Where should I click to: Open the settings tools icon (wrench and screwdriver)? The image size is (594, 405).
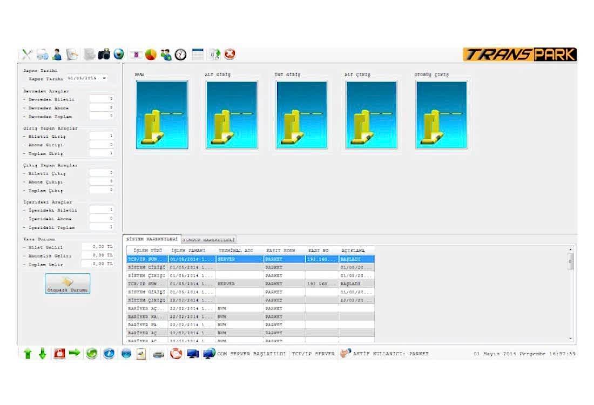coord(27,55)
